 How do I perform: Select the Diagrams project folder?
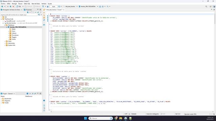[7, 101]
